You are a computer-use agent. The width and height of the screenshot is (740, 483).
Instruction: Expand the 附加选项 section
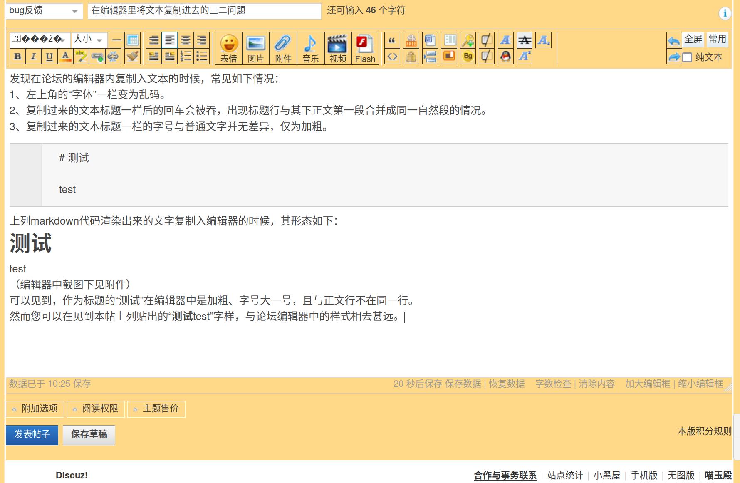click(x=35, y=409)
